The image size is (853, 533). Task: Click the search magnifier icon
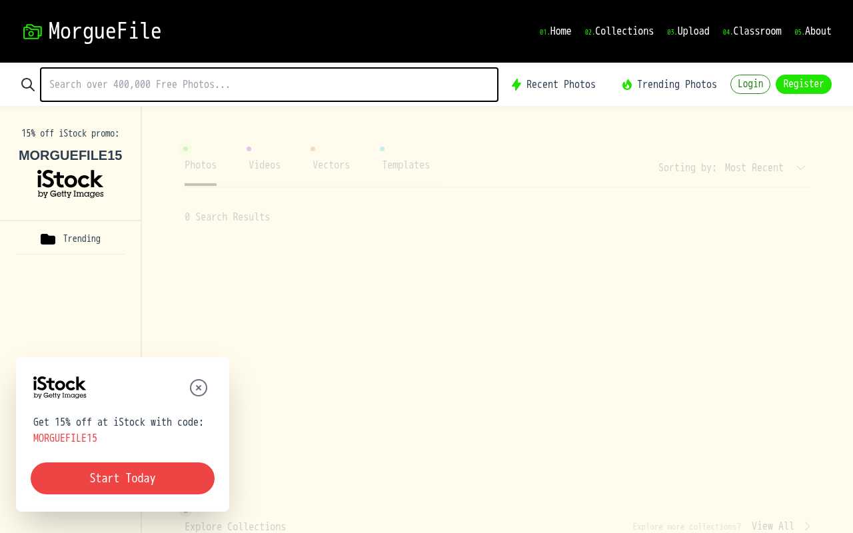tap(28, 85)
